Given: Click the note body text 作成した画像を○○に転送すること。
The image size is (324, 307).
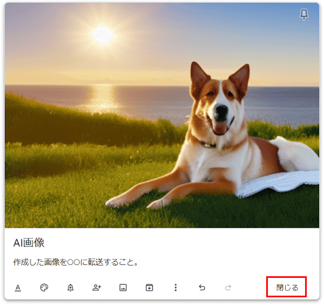Looking at the screenshot, I should point(76,262).
